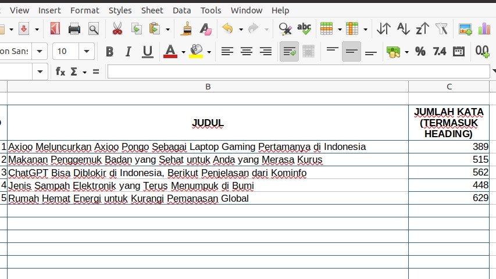The image size is (496, 279).
Task: Click the Merge and Center Cells icon
Action: tap(308, 51)
